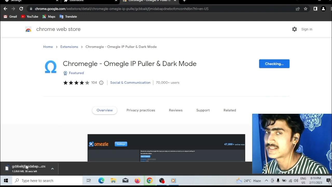Click the rating info circle icon

click(101, 83)
